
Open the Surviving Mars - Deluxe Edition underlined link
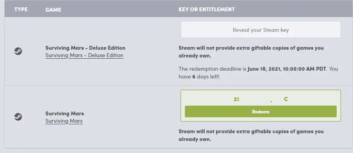pos(84,56)
